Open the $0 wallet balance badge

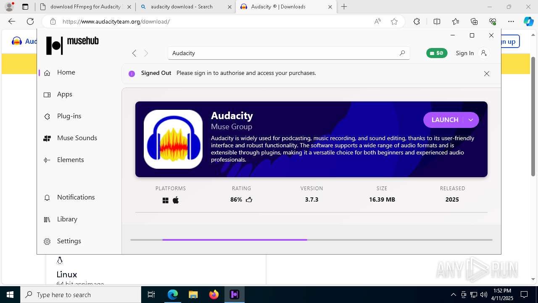[x=437, y=53]
